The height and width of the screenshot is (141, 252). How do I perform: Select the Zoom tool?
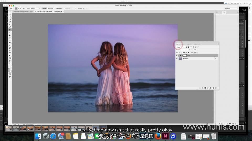(x=10, y=63)
